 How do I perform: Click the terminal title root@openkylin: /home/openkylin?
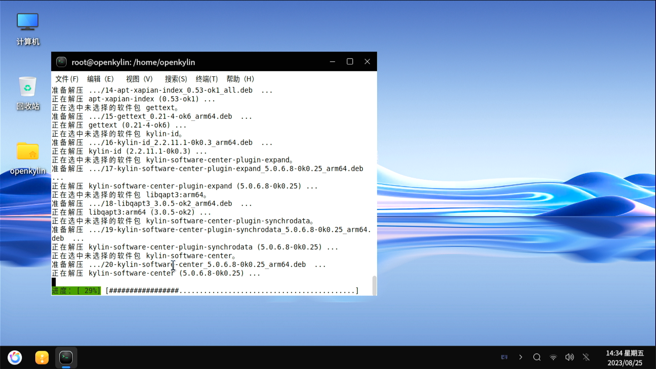pos(133,62)
